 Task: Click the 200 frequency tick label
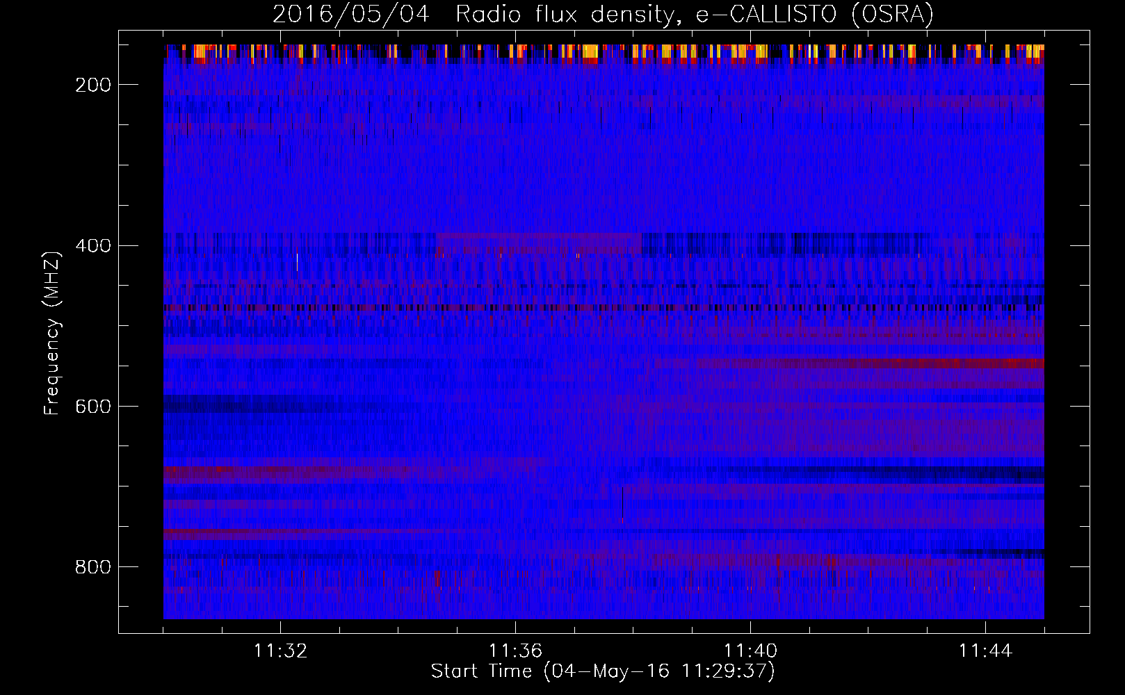93,85
